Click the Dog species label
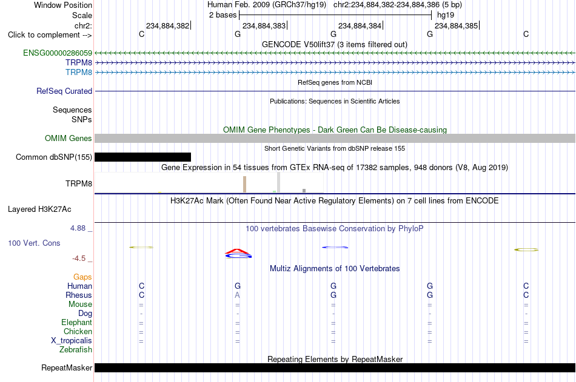Image resolution: width=576 pixels, height=382 pixels. pos(85,314)
